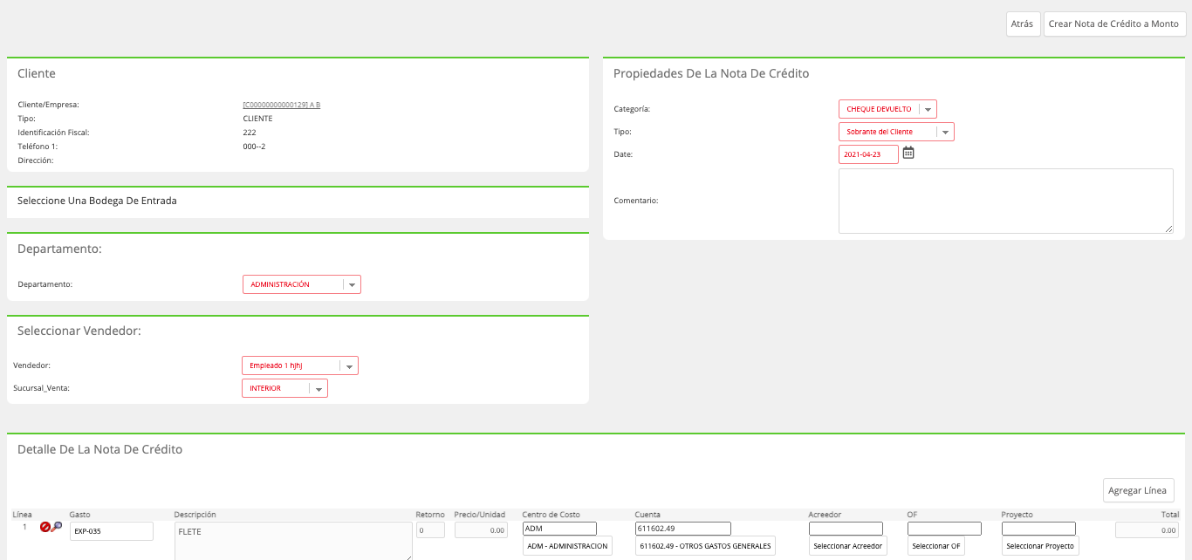Click the Retorno input field
Screen dimensions: 1192x560
[x=430, y=529]
